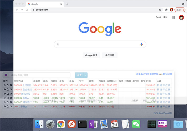
Task: Open Chrome from the Dock
Action: point(61,124)
